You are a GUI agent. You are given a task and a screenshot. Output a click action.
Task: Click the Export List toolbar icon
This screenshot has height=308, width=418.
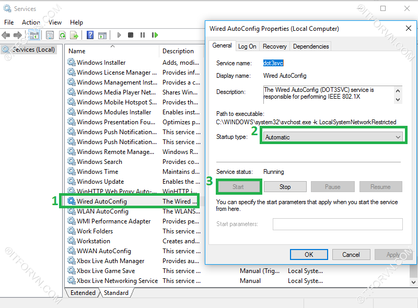pyautogui.click(x=74, y=35)
